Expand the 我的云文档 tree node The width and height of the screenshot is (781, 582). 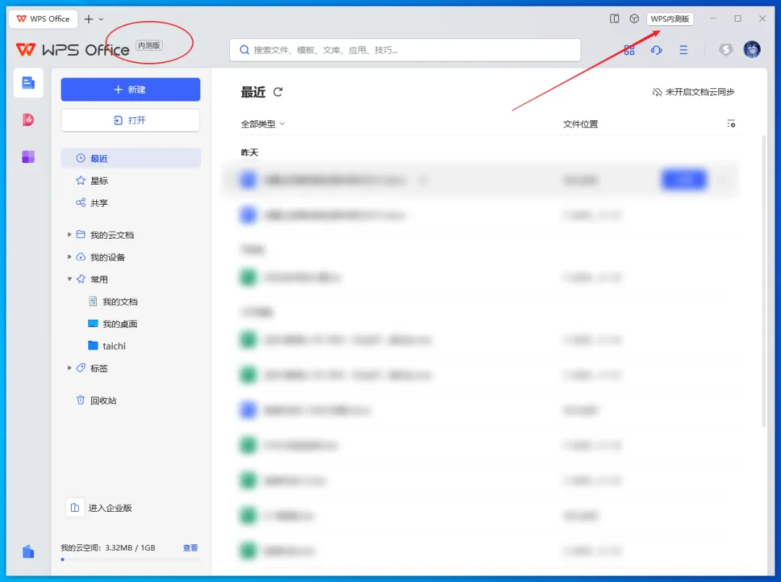[69, 235]
